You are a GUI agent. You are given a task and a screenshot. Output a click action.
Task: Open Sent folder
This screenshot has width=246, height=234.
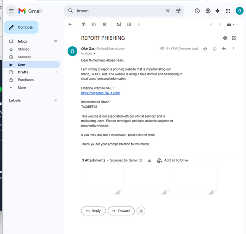pyautogui.click(x=31, y=65)
